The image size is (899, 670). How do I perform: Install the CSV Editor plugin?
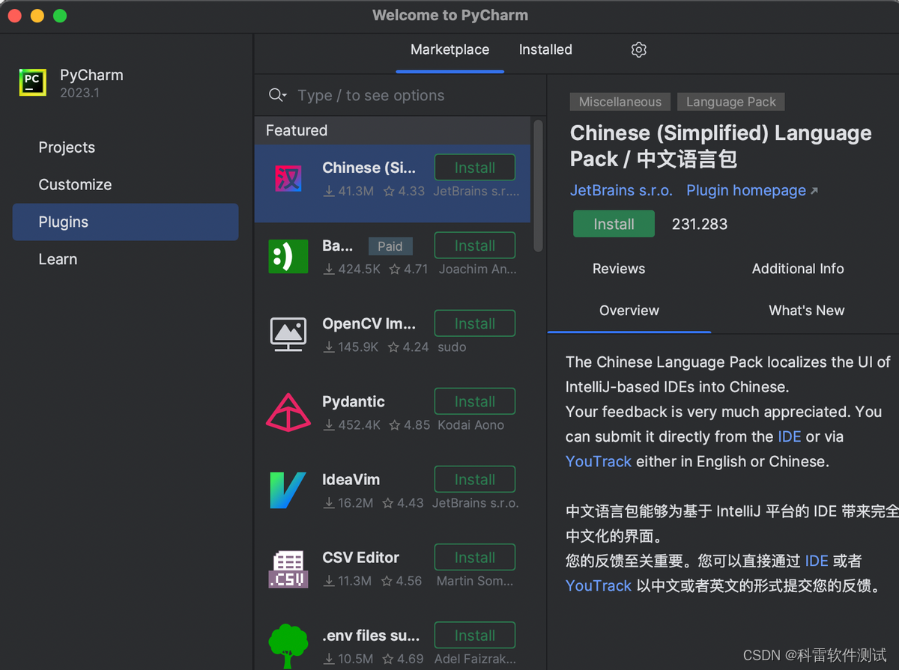point(475,557)
